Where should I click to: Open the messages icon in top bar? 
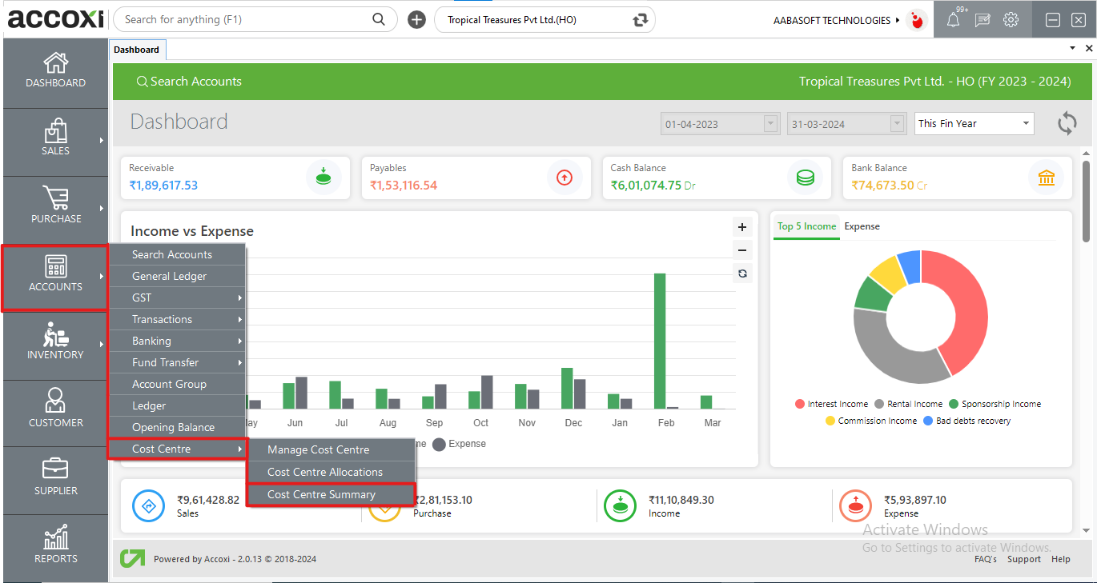(982, 19)
